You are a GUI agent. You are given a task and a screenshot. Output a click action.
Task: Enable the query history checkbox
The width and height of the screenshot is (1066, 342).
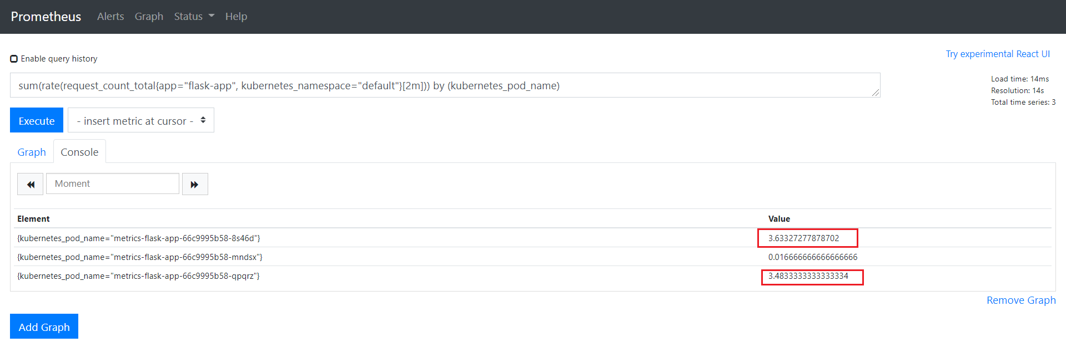point(14,59)
